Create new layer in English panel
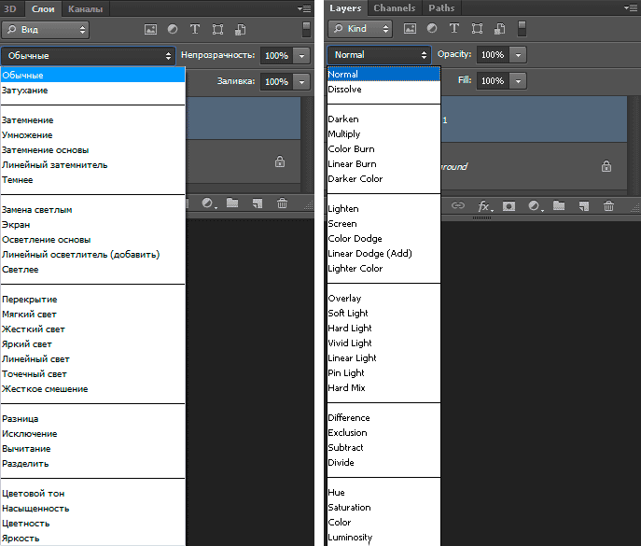Image resolution: width=641 pixels, height=546 pixels. click(x=583, y=205)
